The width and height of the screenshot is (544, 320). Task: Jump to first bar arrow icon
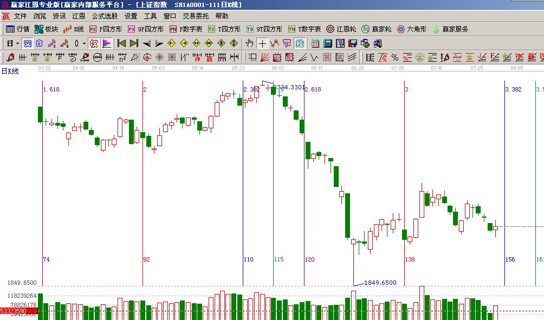(x=121, y=43)
